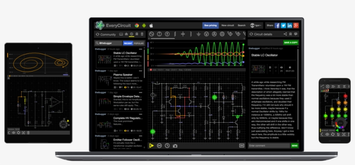Select the POPULAR sort toggle
Screen dimensions: 355x165
point(139,43)
